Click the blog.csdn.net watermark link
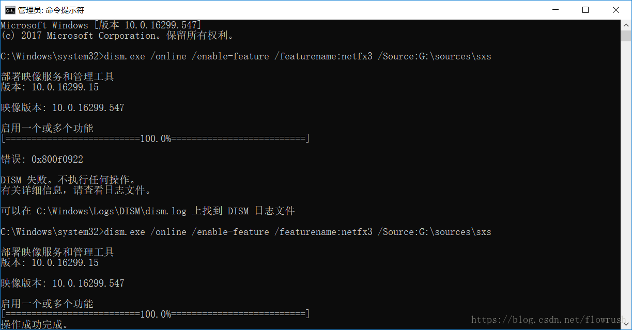 549,320
